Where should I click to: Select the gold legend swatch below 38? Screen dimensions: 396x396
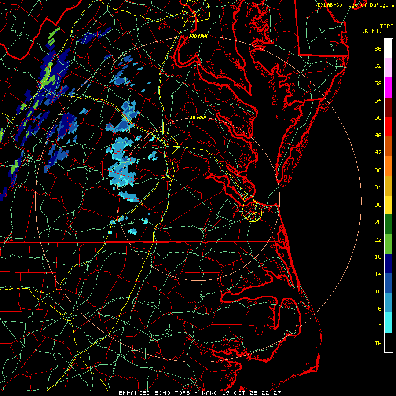(389, 186)
